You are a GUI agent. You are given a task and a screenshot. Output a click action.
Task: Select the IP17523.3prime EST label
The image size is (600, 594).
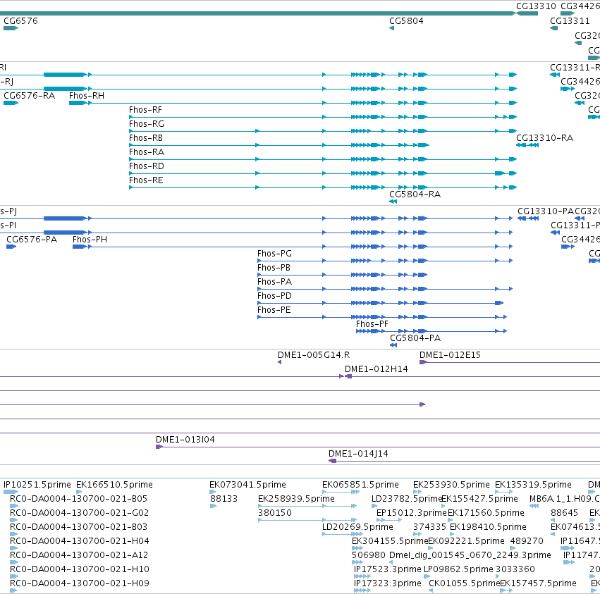(x=387, y=569)
